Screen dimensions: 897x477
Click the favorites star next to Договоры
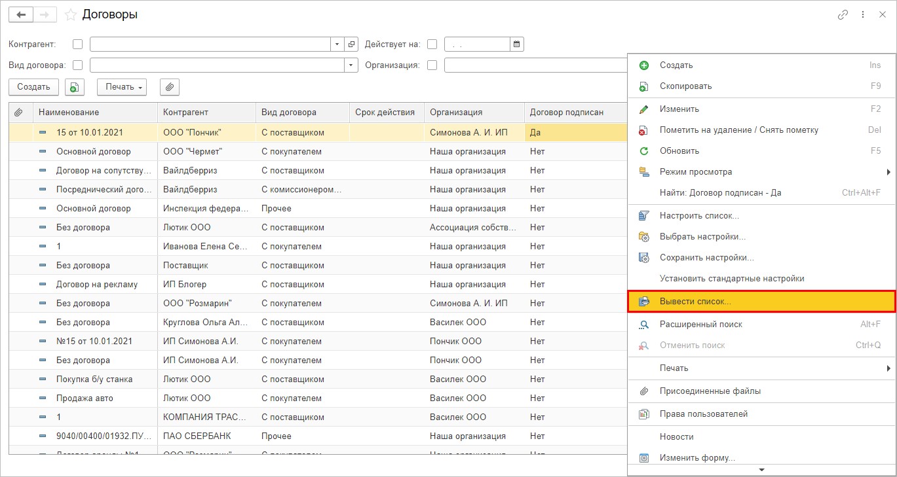71,14
